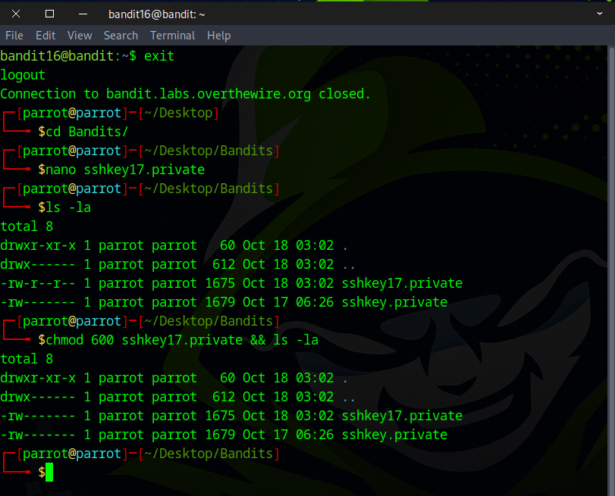Viewport: 615px width, 496px height.
Task: Close the terminal window with the X icon
Action: [x=17, y=14]
